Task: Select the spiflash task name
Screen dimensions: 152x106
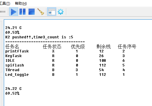Action: [15, 65]
